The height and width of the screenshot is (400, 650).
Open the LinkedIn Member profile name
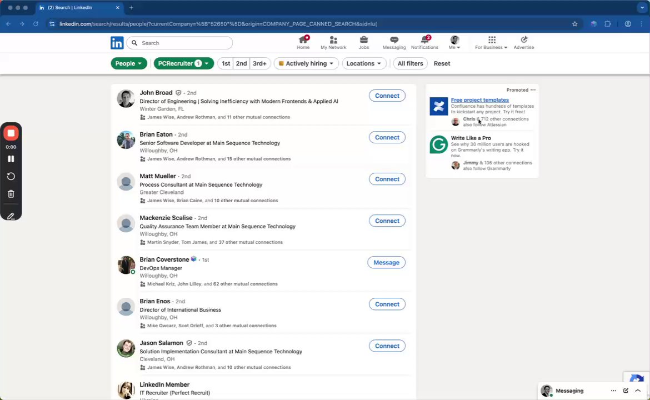pyautogui.click(x=164, y=384)
